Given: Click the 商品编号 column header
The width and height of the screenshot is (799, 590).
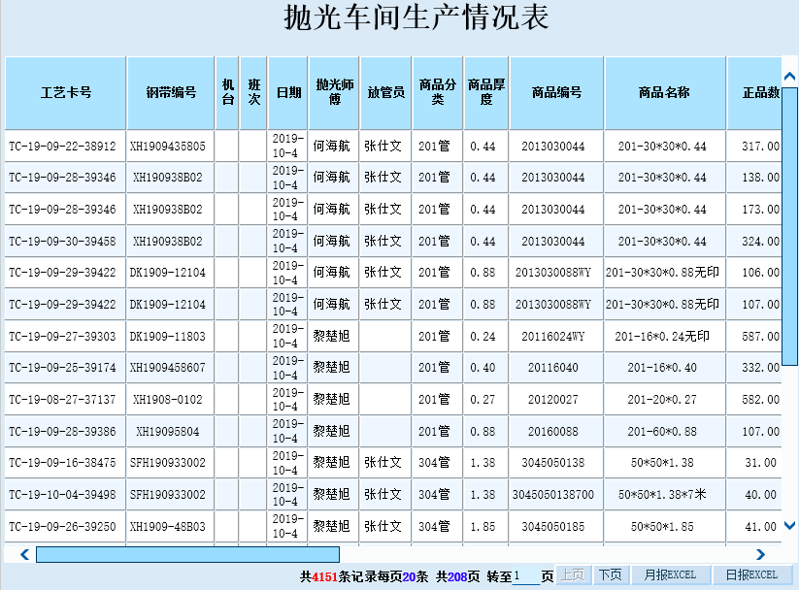Looking at the screenshot, I should (556, 93).
